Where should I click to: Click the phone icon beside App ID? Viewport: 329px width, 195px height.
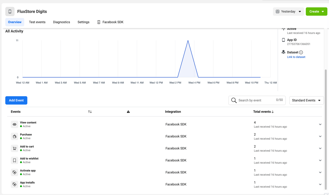pos(283,40)
